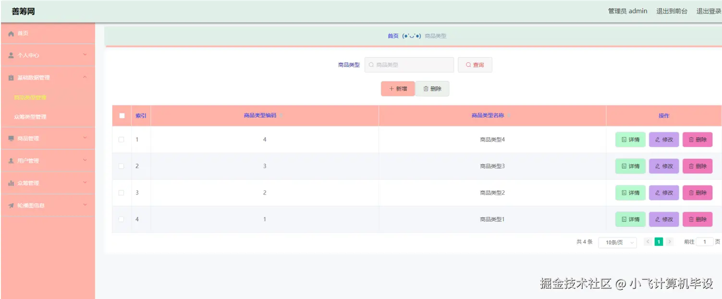Go to the next page arrow in pagination
Screen dimensions: 722x299
(670, 242)
